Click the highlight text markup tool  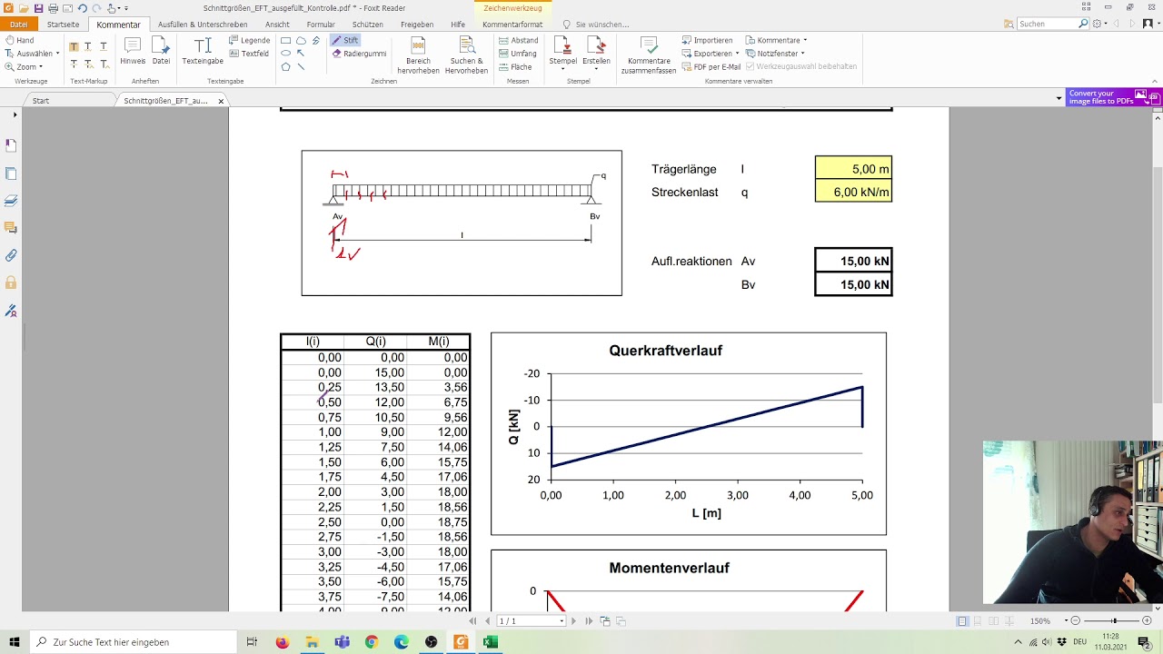tap(74, 47)
